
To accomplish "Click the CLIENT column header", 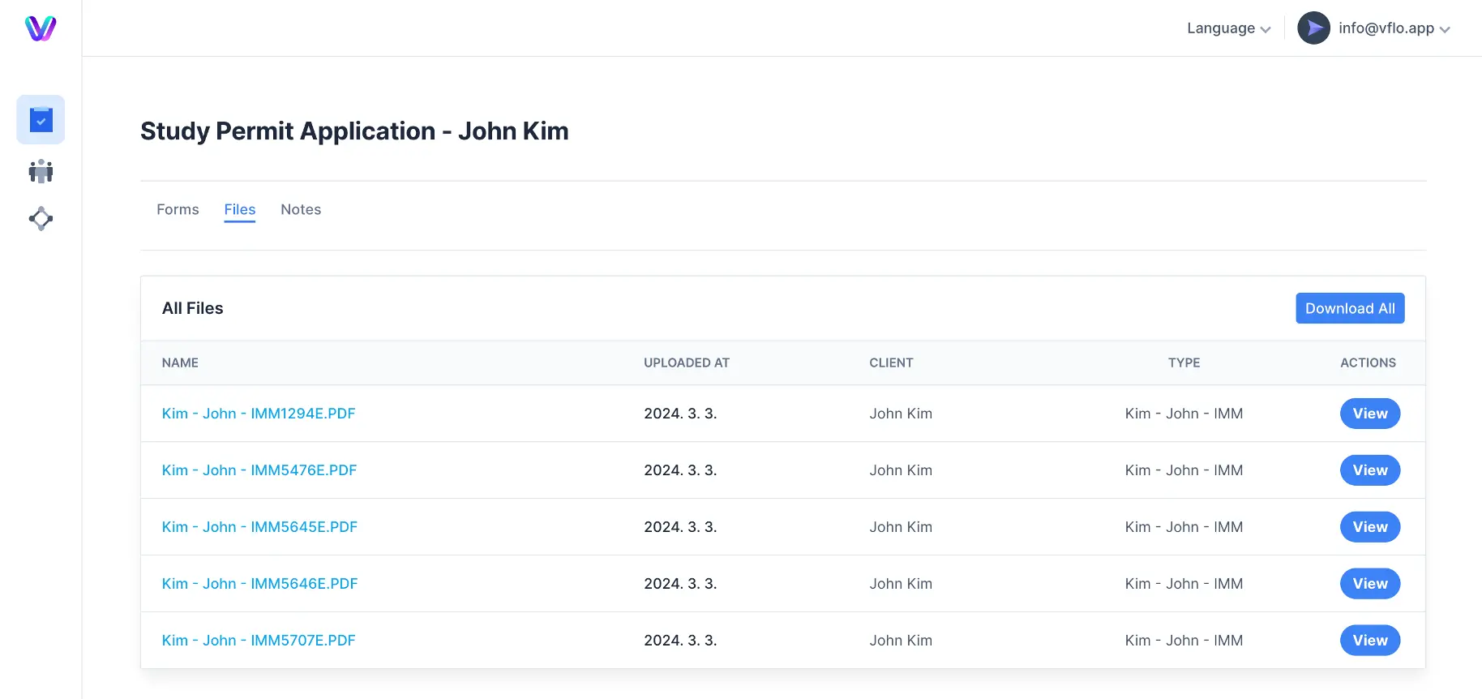I will [891, 362].
